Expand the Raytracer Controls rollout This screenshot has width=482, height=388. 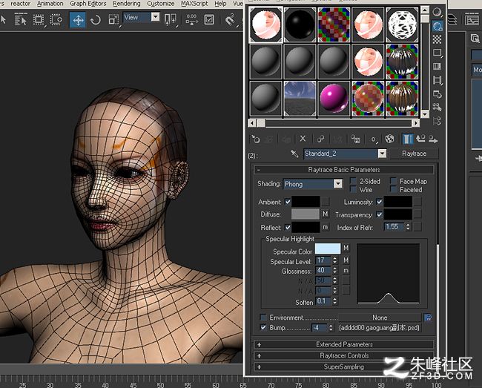coord(343,355)
